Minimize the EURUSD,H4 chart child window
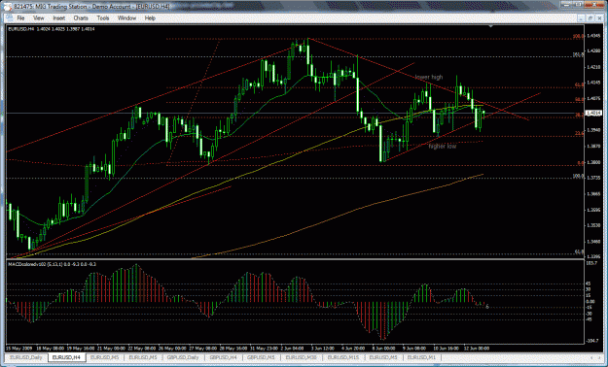The width and height of the screenshot is (608, 367). click(x=582, y=18)
